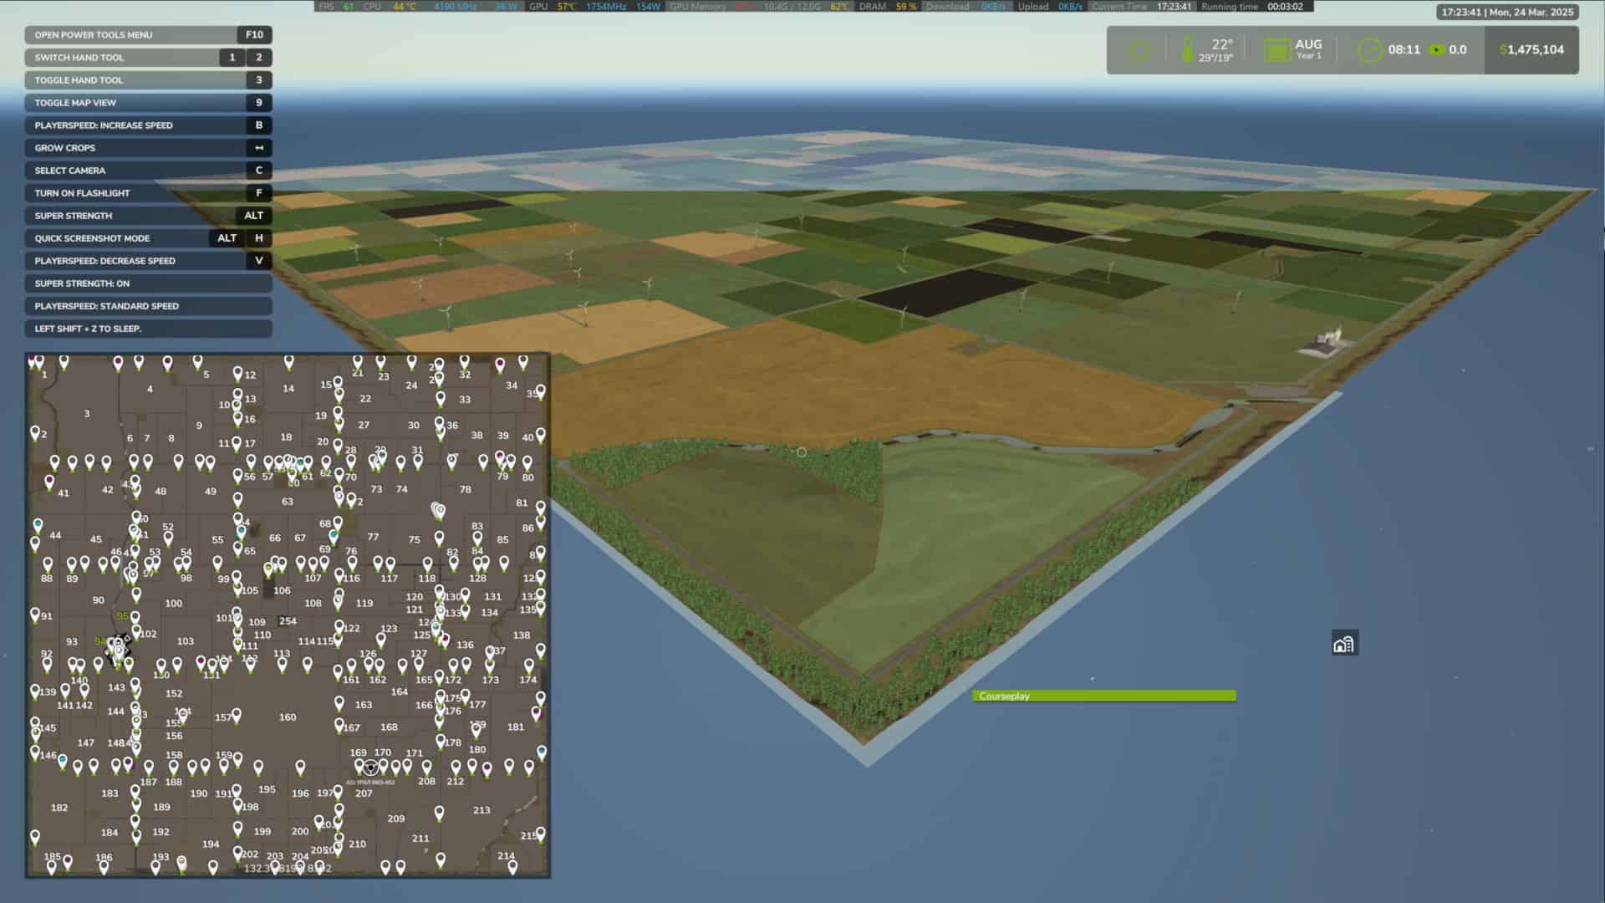The height and width of the screenshot is (903, 1605).
Task: Click field 160 on the minimap
Action: pyautogui.click(x=288, y=717)
